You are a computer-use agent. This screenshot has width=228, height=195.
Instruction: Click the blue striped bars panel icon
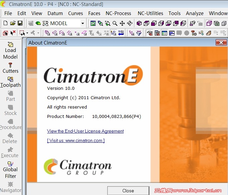click(172, 33)
